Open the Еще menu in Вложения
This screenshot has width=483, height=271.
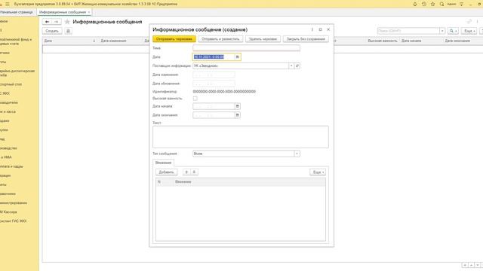(318, 172)
